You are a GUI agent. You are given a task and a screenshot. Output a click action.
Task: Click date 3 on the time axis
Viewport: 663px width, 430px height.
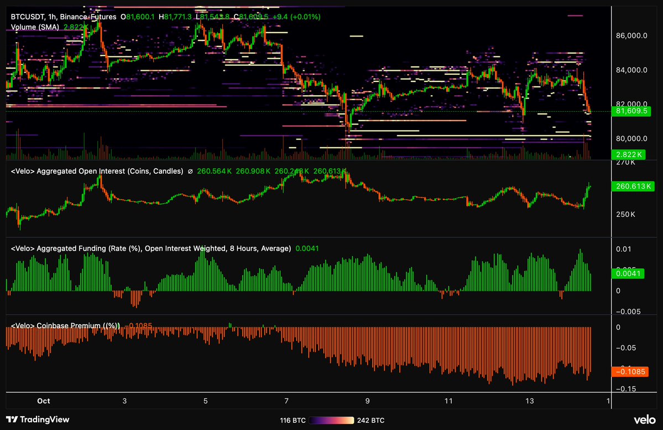click(124, 401)
